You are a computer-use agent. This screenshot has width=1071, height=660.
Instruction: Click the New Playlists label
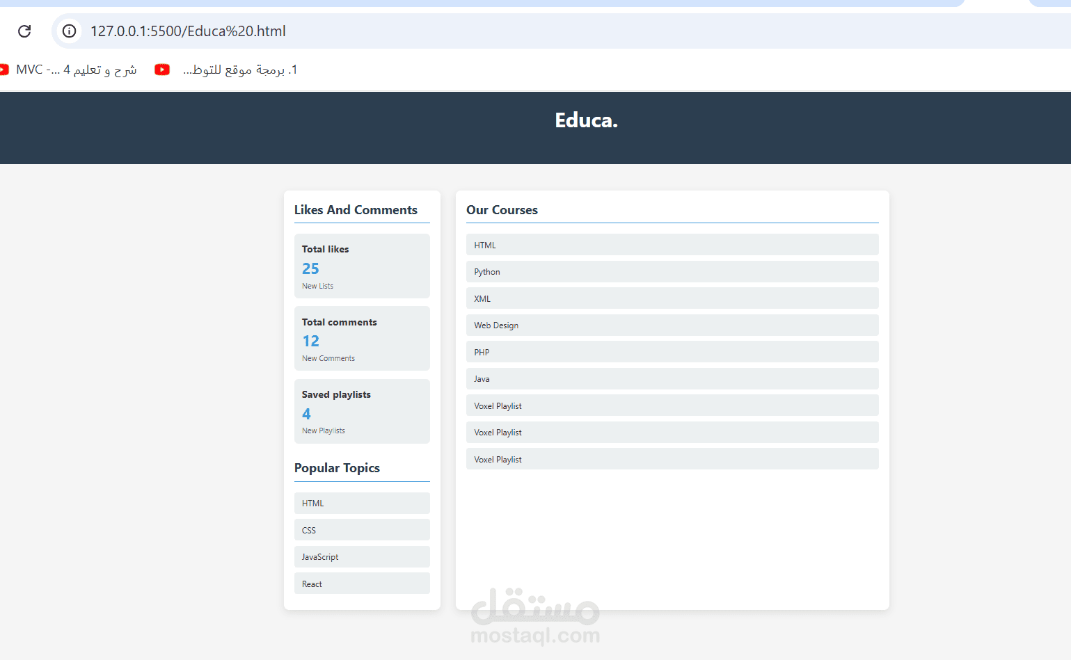pyautogui.click(x=324, y=430)
